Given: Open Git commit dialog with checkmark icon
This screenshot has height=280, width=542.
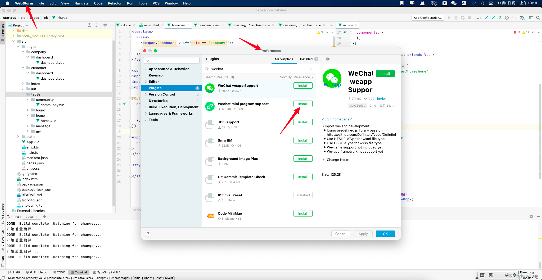Looking at the screenshot, I should click(493, 18).
